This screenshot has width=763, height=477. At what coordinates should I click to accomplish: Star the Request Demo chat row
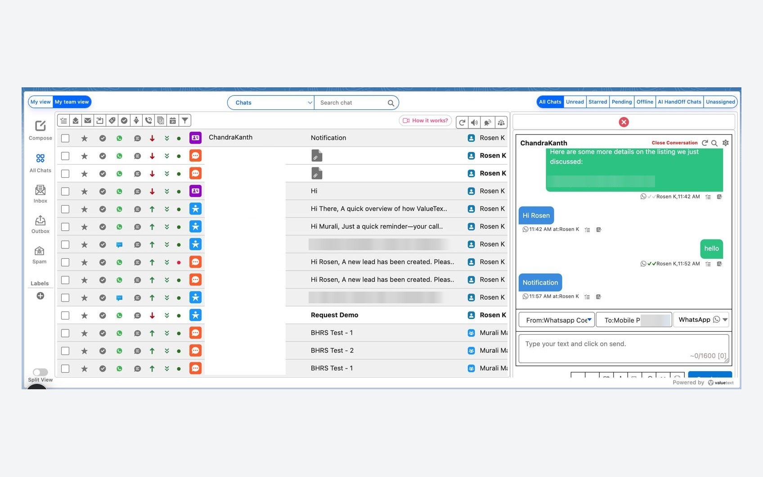[x=84, y=315]
